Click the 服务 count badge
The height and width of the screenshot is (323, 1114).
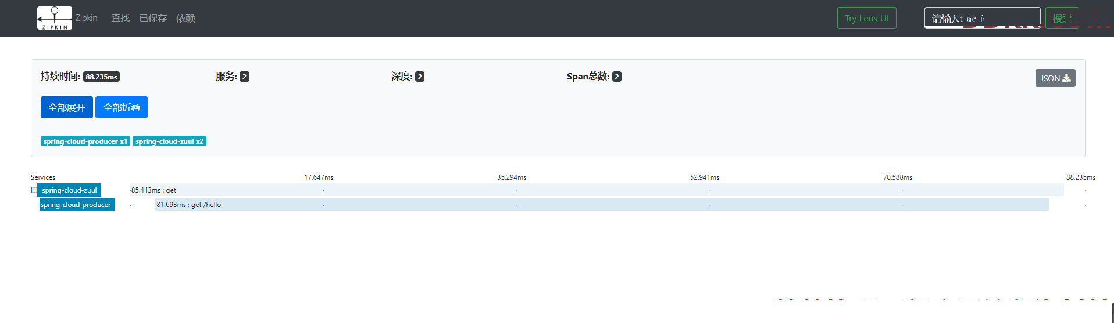(244, 77)
